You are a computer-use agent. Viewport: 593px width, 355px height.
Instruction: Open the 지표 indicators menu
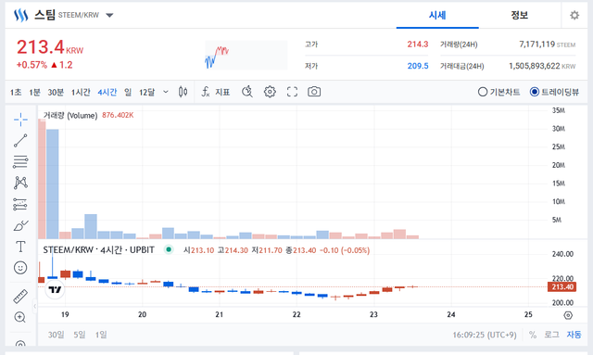[x=216, y=92]
